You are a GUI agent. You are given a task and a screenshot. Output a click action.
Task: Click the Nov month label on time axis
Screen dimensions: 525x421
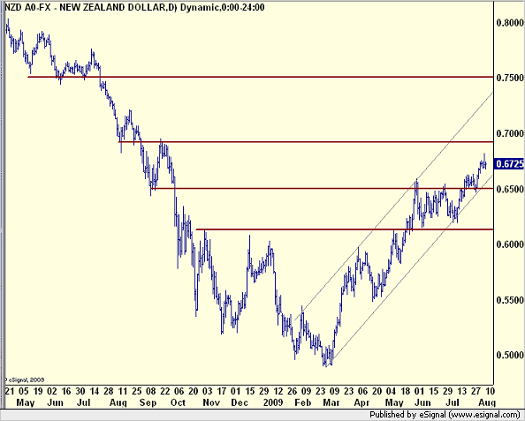[x=211, y=402]
